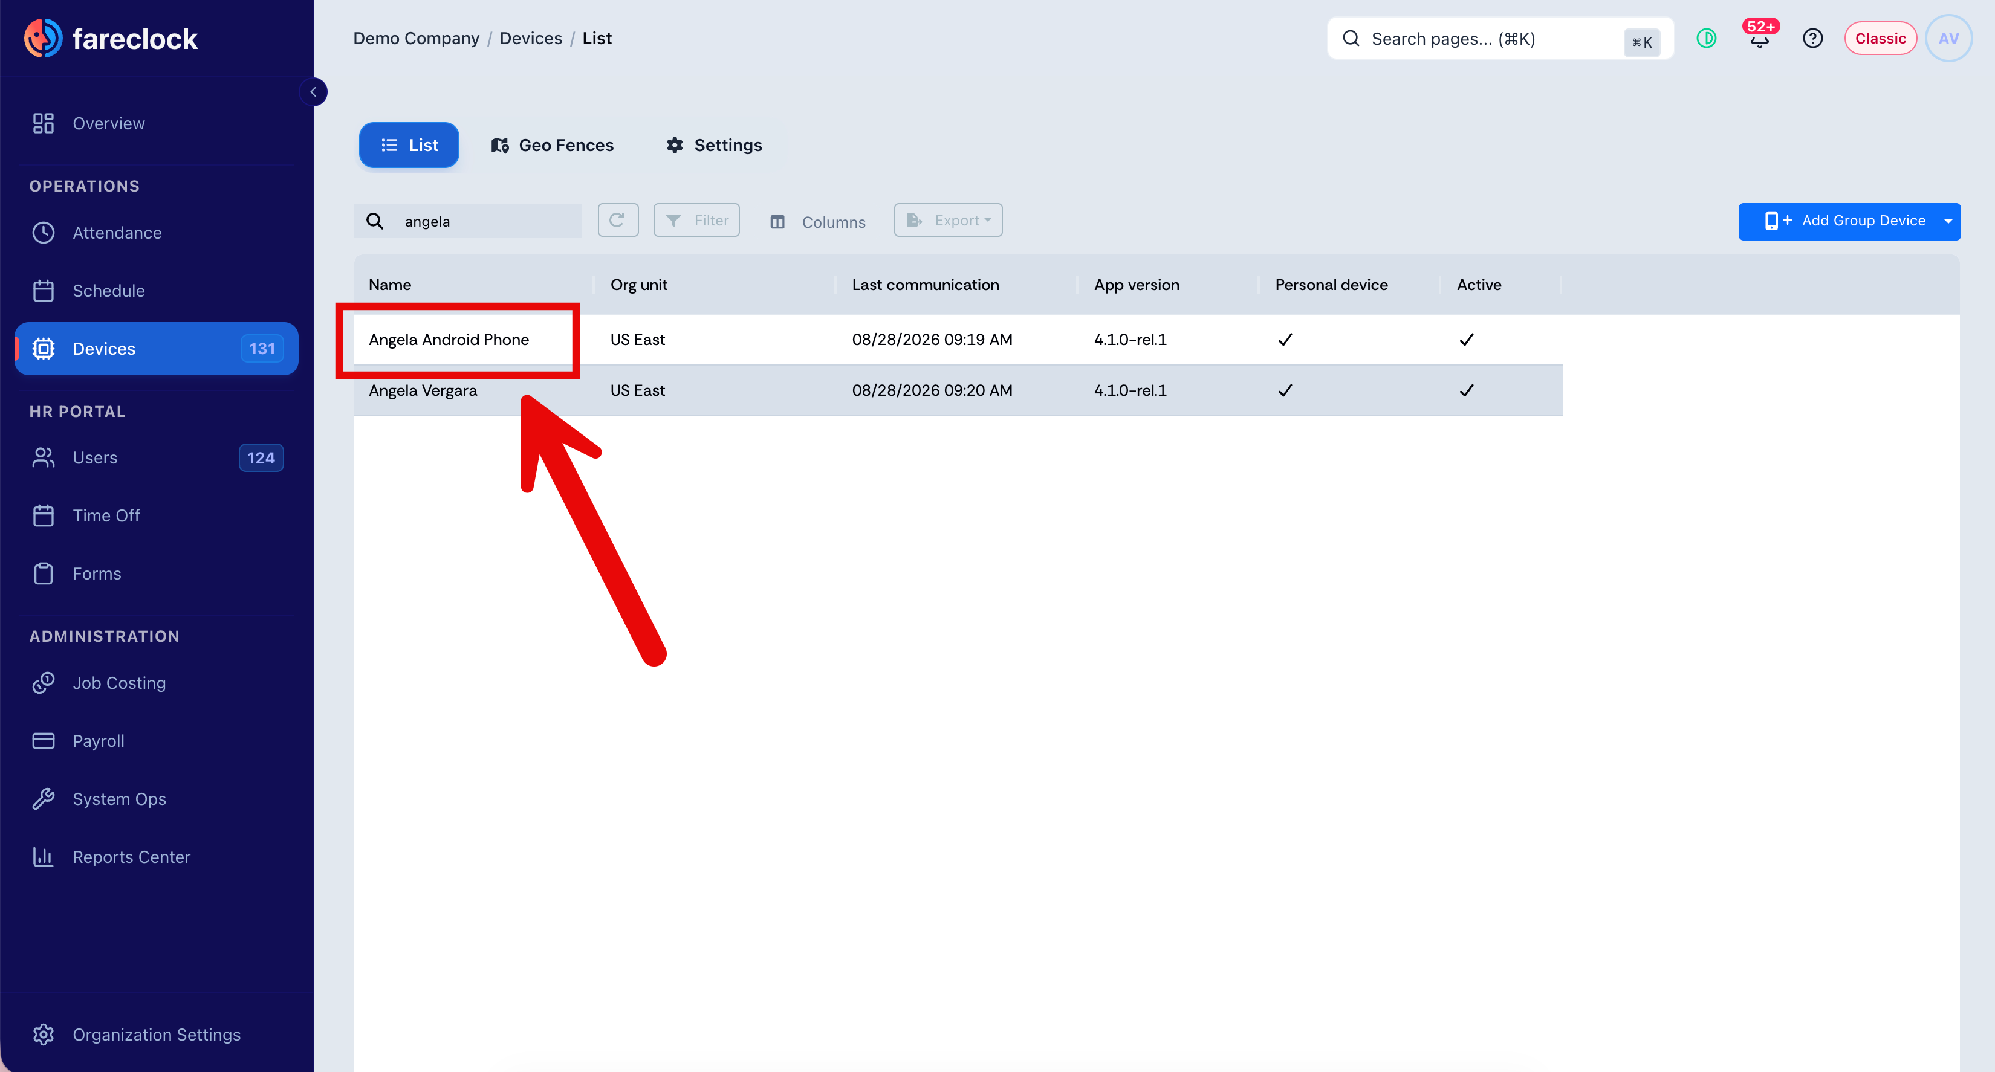Open the Overview page in the sidebar
The image size is (1995, 1072).
tap(157, 124)
